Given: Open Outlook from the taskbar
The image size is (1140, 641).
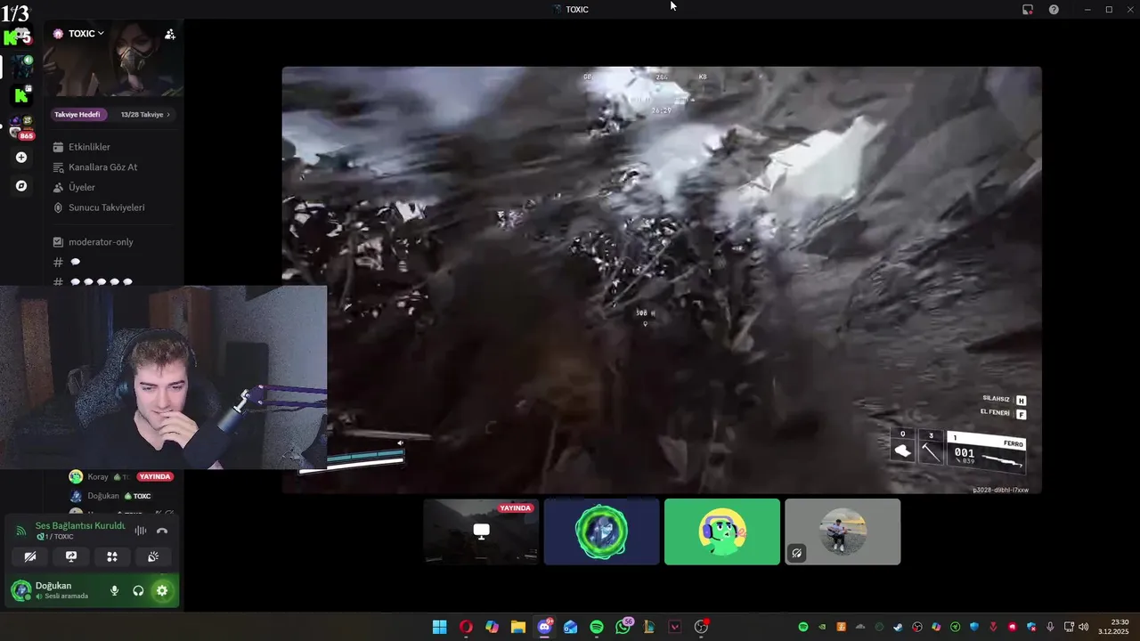Looking at the screenshot, I should coord(570,627).
